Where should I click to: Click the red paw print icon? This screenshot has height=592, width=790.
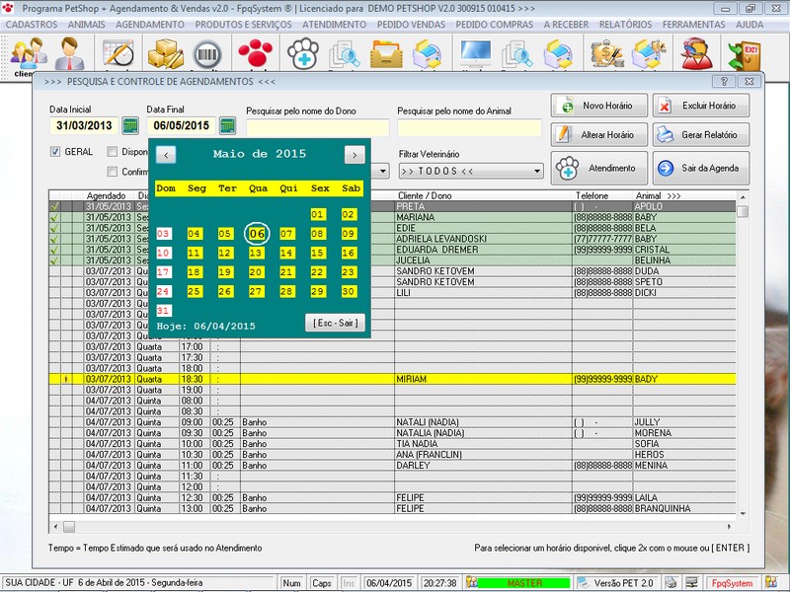point(256,54)
